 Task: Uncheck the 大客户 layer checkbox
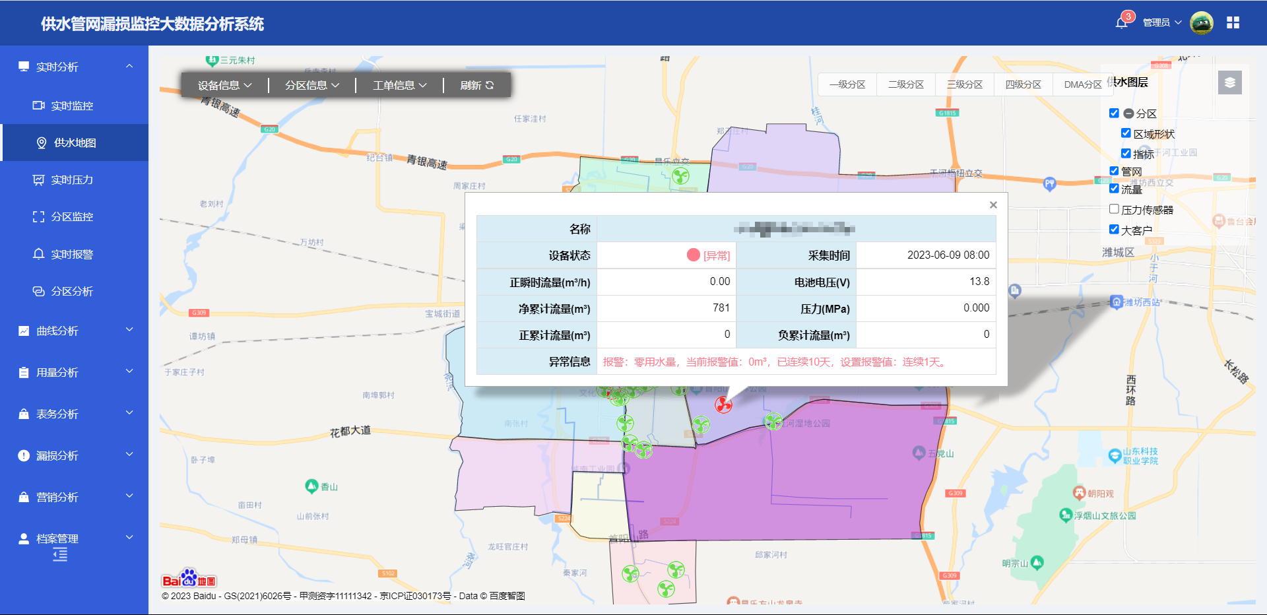pyautogui.click(x=1114, y=230)
